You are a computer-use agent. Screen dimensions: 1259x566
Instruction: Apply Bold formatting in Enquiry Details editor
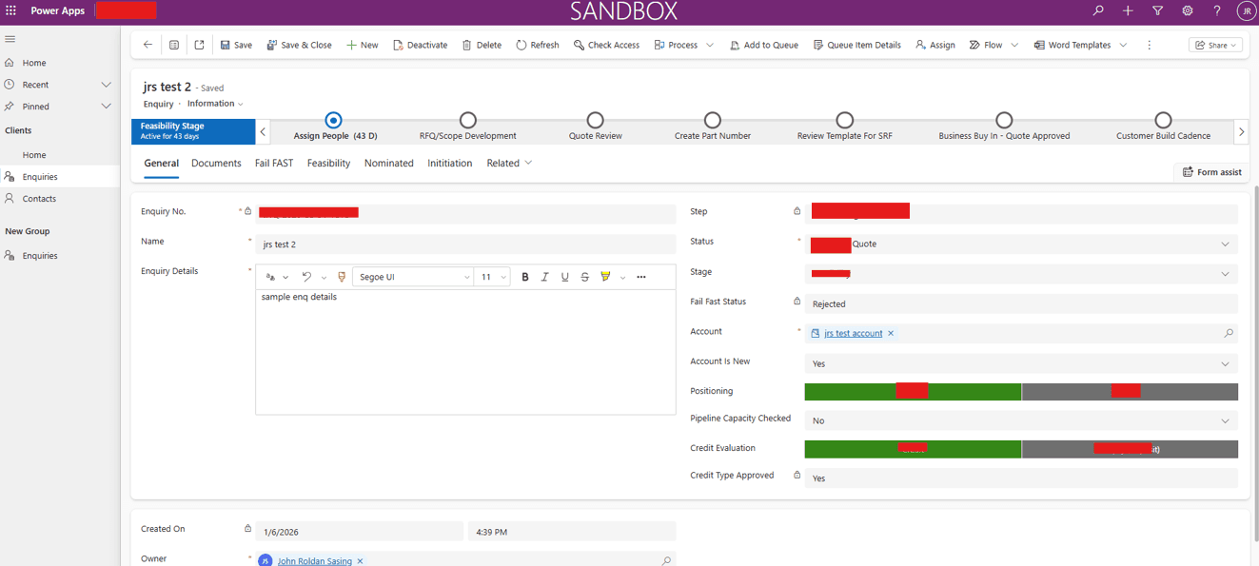point(524,276)
